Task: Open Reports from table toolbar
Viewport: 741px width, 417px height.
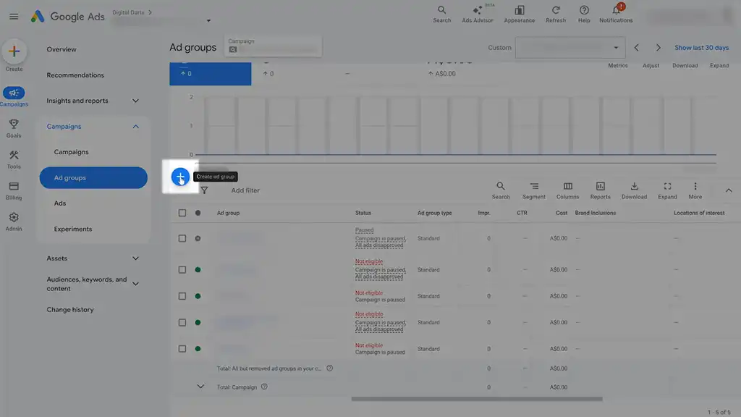Action: [600, 190]
